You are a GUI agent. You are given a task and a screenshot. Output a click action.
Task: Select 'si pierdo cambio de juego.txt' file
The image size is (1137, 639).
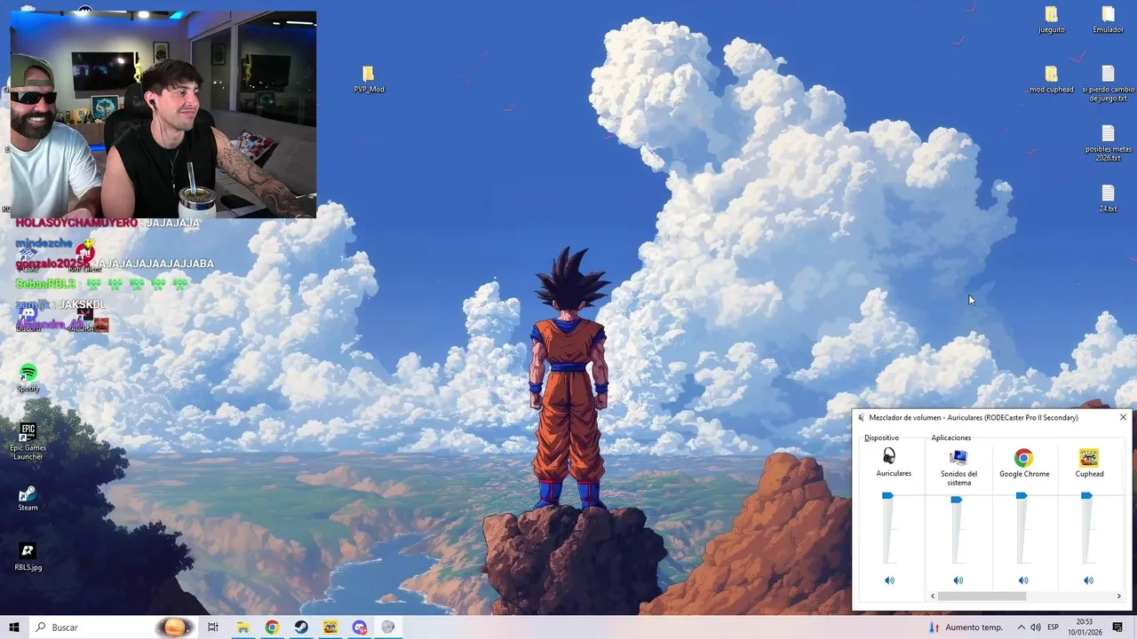click(x=1108, y=83)
